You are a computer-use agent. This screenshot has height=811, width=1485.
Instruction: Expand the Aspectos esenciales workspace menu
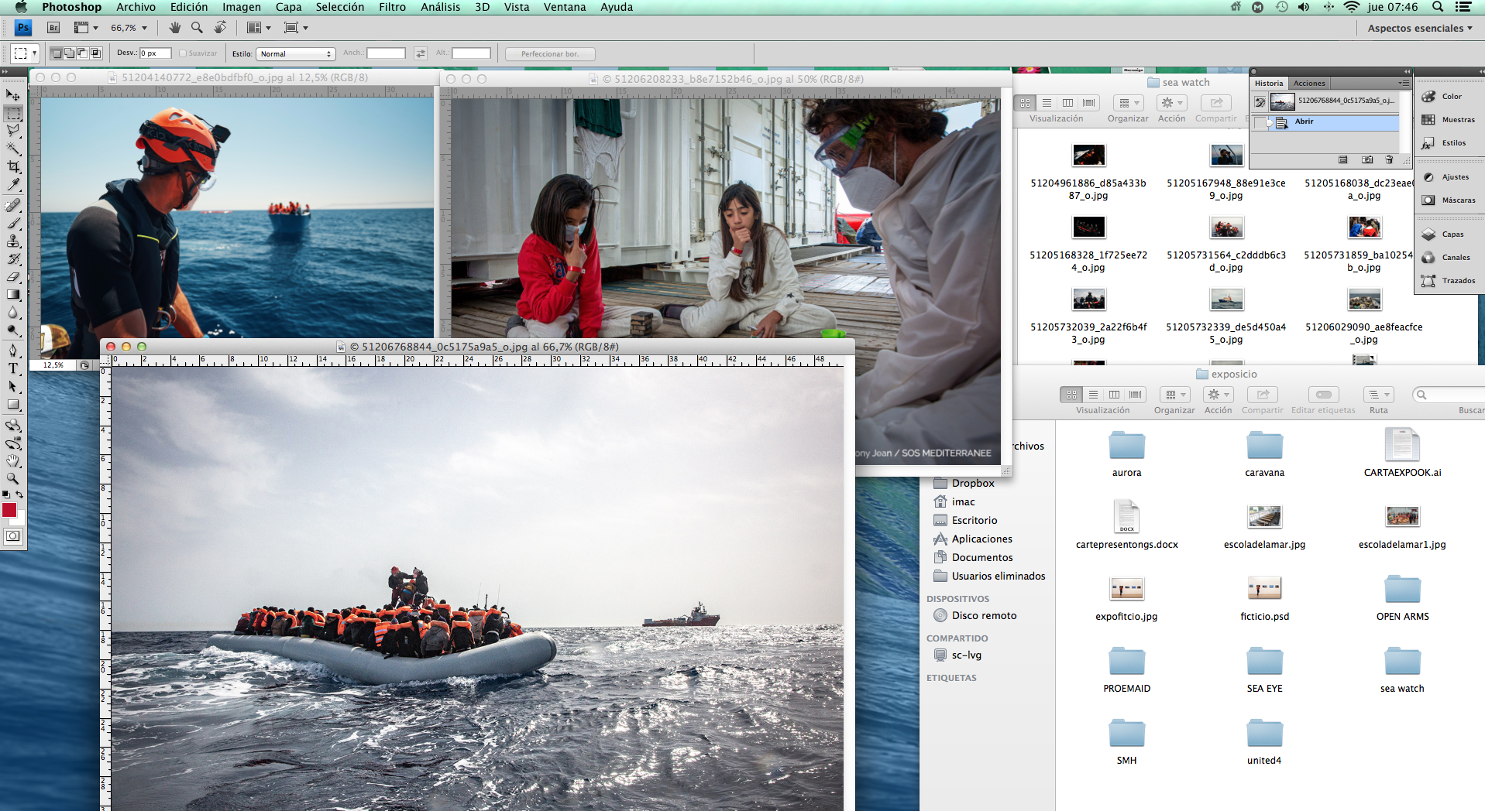pos(1419,28)
